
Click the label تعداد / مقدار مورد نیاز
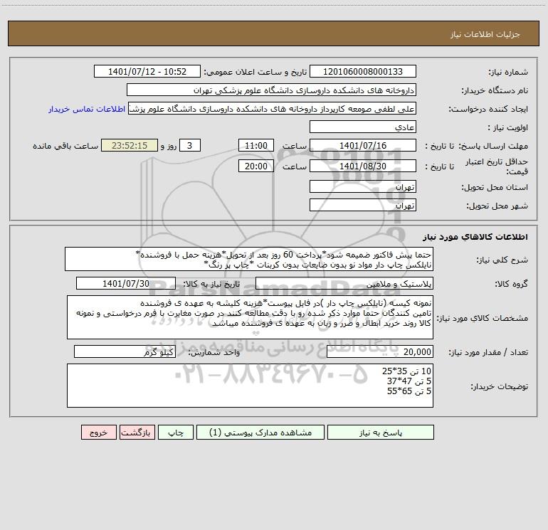pos(488,353)
